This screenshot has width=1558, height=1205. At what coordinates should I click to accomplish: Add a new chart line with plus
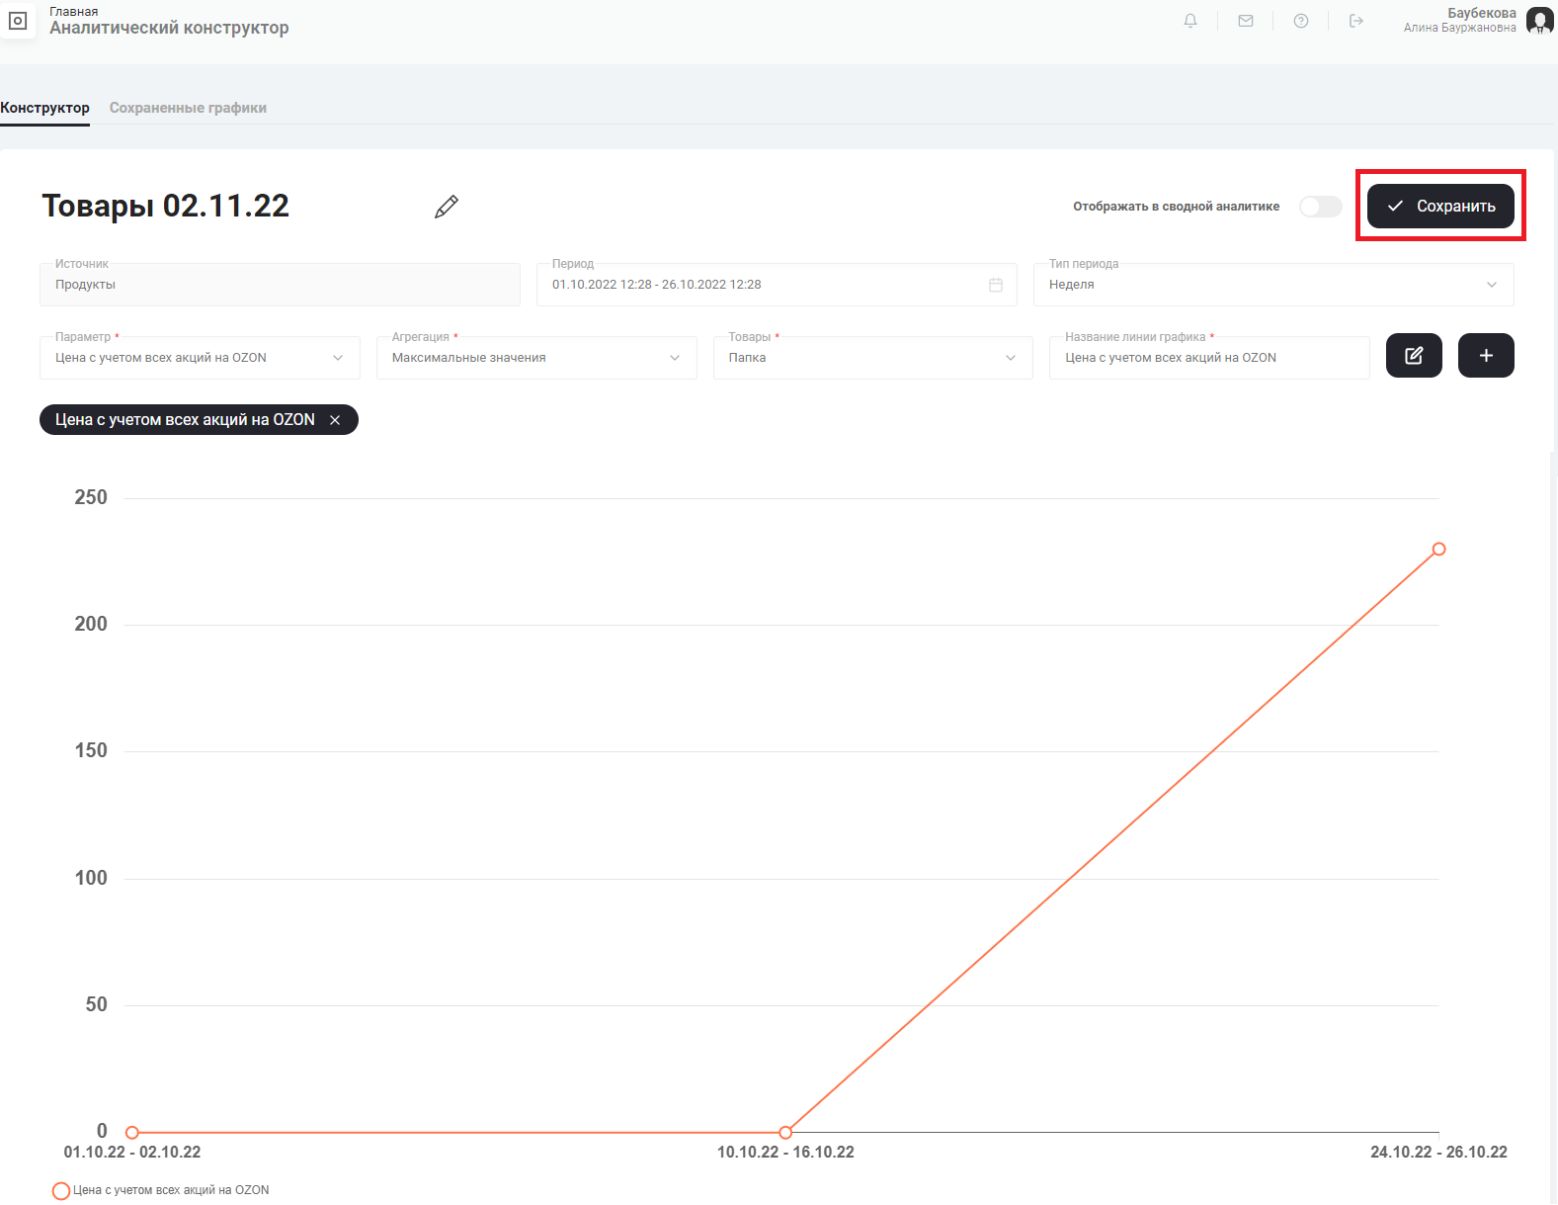coord(1486,356)
